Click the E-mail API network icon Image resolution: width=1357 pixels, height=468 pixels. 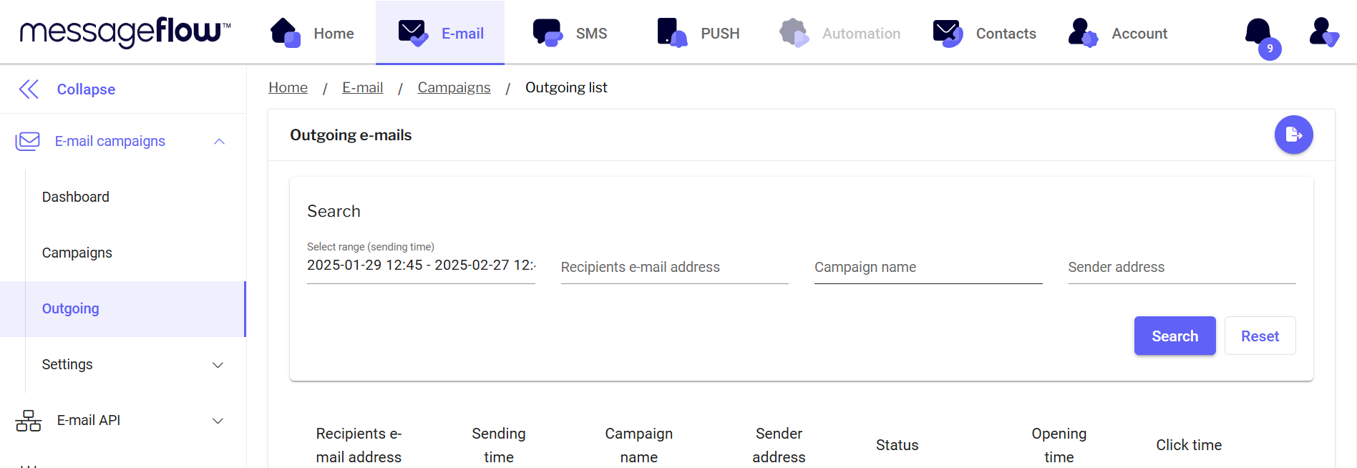(x=29, y=421)
